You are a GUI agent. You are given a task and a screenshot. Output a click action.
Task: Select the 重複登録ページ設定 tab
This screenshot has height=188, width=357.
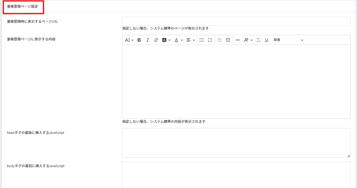(x=23, y=7)
